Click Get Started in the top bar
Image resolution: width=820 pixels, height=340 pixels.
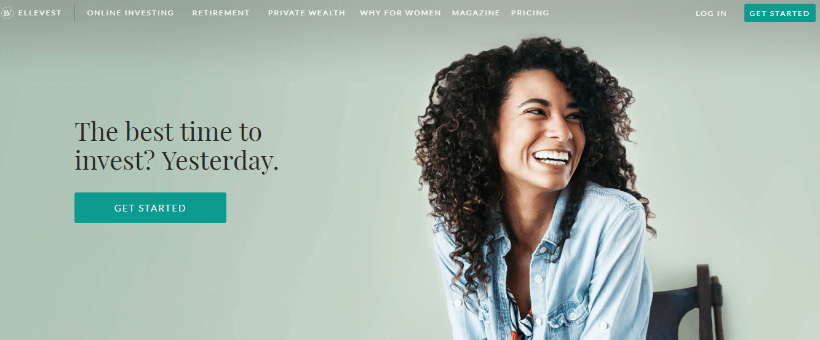click(x=779, y=13)
